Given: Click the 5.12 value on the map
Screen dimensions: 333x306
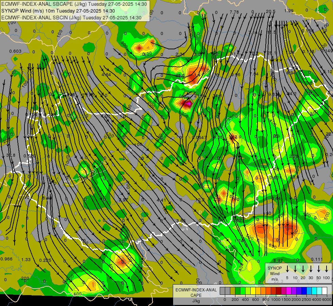Looking at the screenshot, I should (328, 71).
